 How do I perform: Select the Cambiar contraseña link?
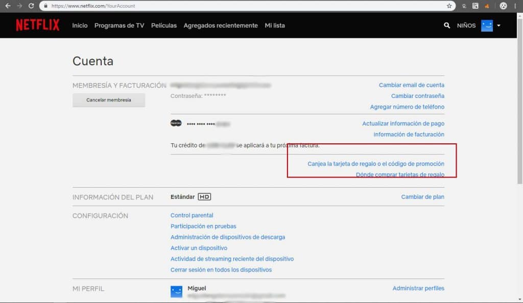tap(418, 96)
